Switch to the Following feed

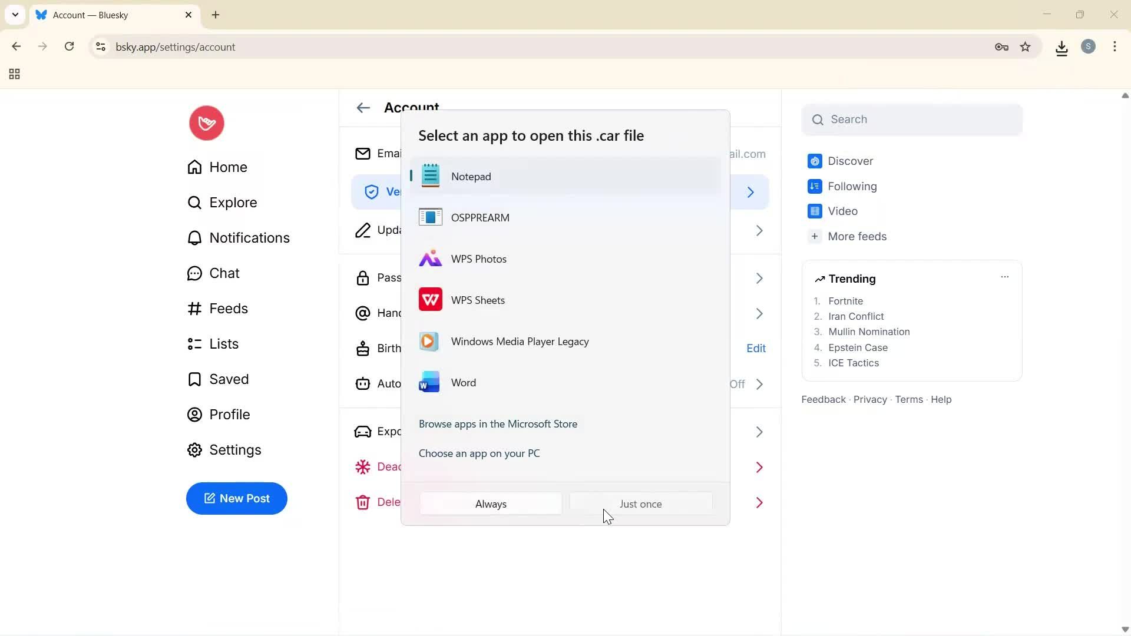tap(852, 187)
